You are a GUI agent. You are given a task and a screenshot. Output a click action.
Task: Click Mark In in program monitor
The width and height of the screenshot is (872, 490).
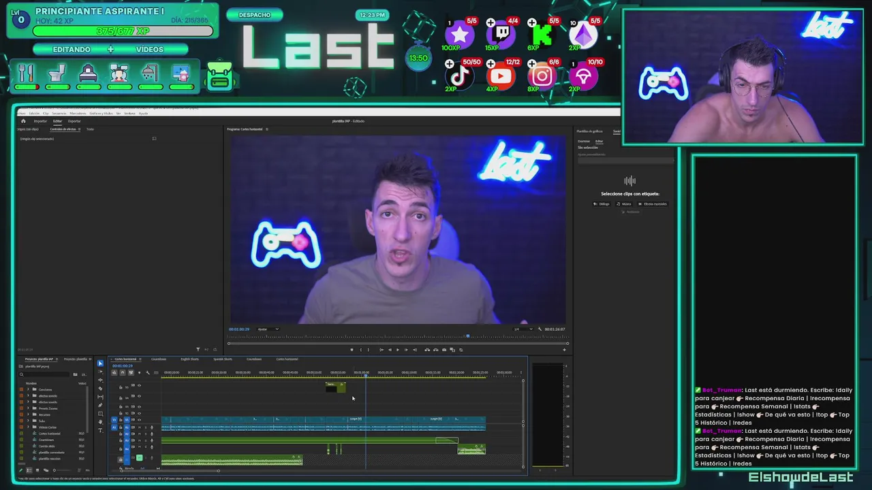pos(361,350)
